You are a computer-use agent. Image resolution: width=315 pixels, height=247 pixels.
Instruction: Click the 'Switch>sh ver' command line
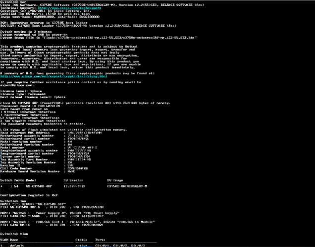coord(13,2)
